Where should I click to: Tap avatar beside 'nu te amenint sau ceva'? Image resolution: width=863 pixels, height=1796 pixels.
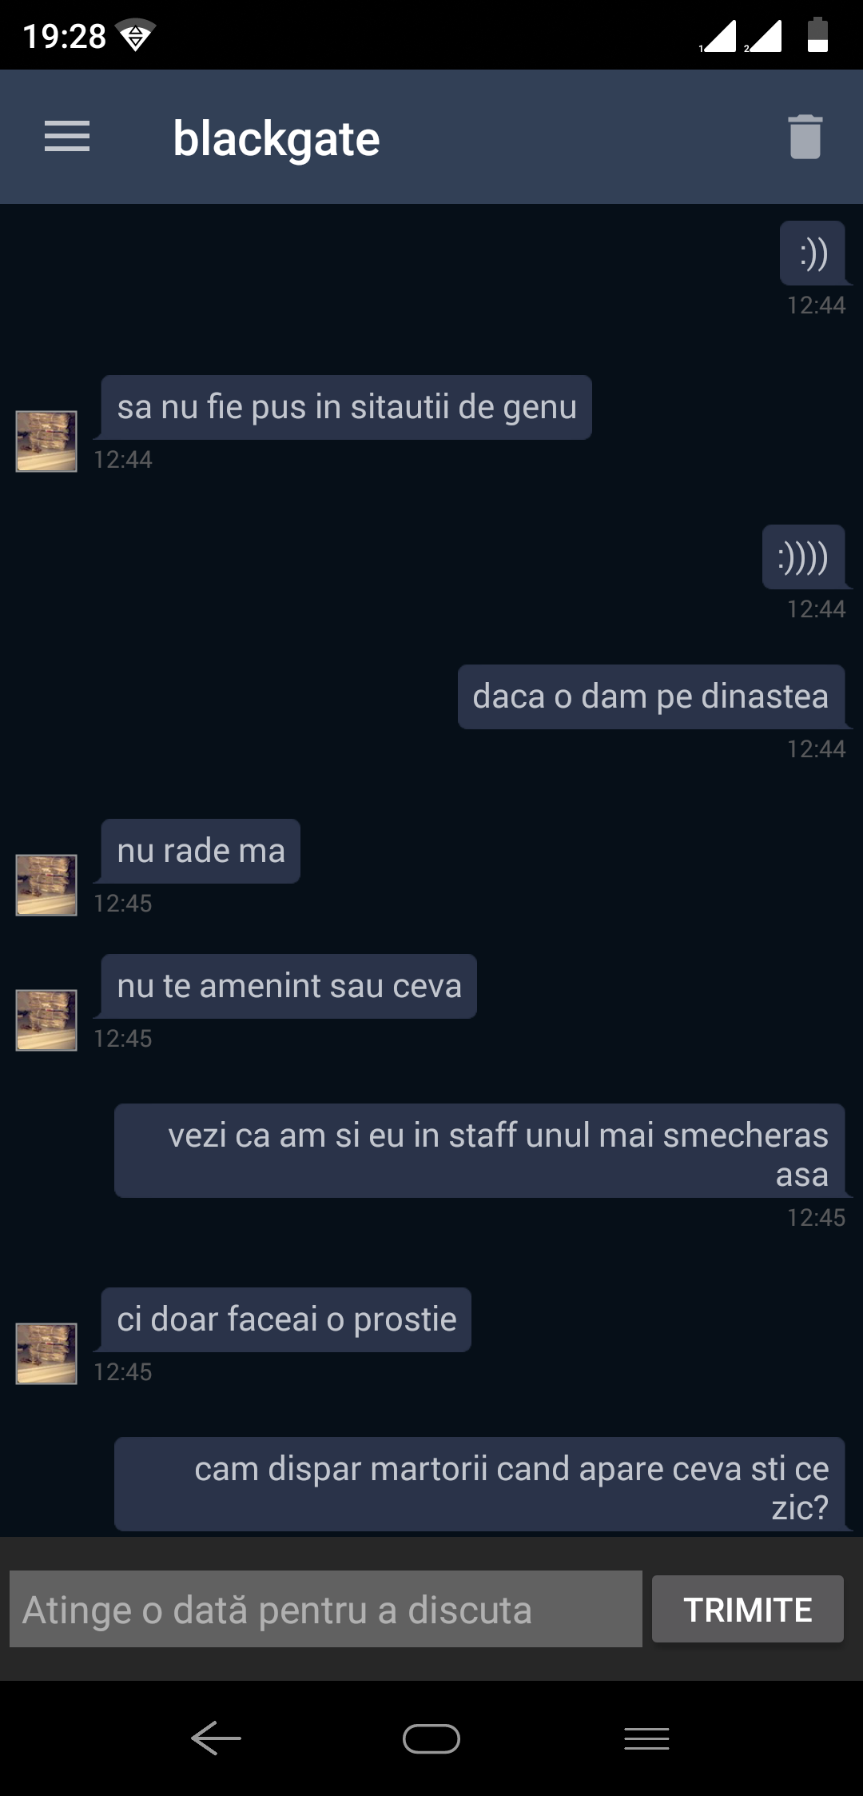(x=46, y=1020)
